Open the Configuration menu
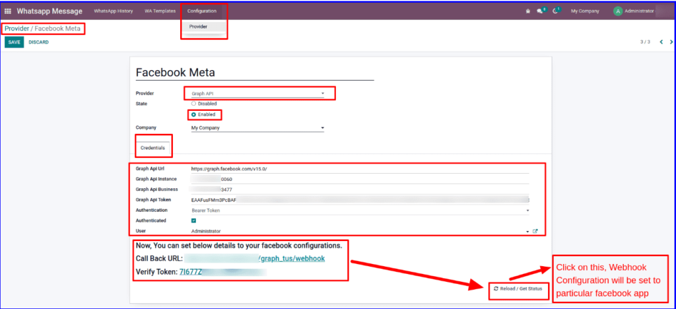This screenshot has width=676, height=309. 202,11
